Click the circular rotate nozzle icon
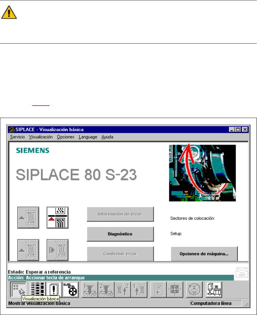Screen dimensions: 257x315 194,290
